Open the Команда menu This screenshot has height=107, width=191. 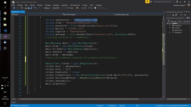coord(56,5)
